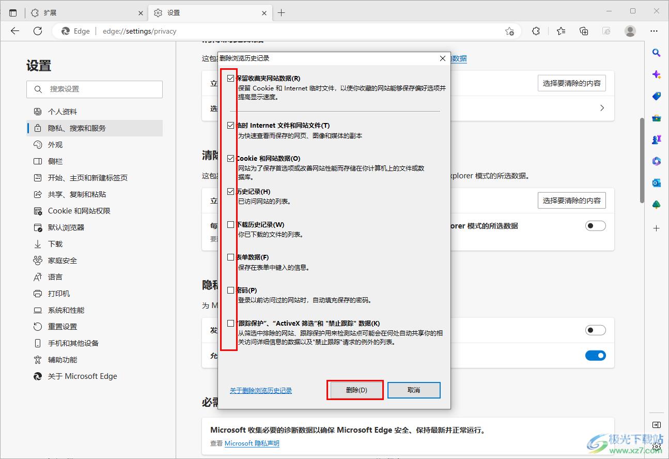Add a sidebar app with plus
Screen dimensions: 669x459
point(657,228)
